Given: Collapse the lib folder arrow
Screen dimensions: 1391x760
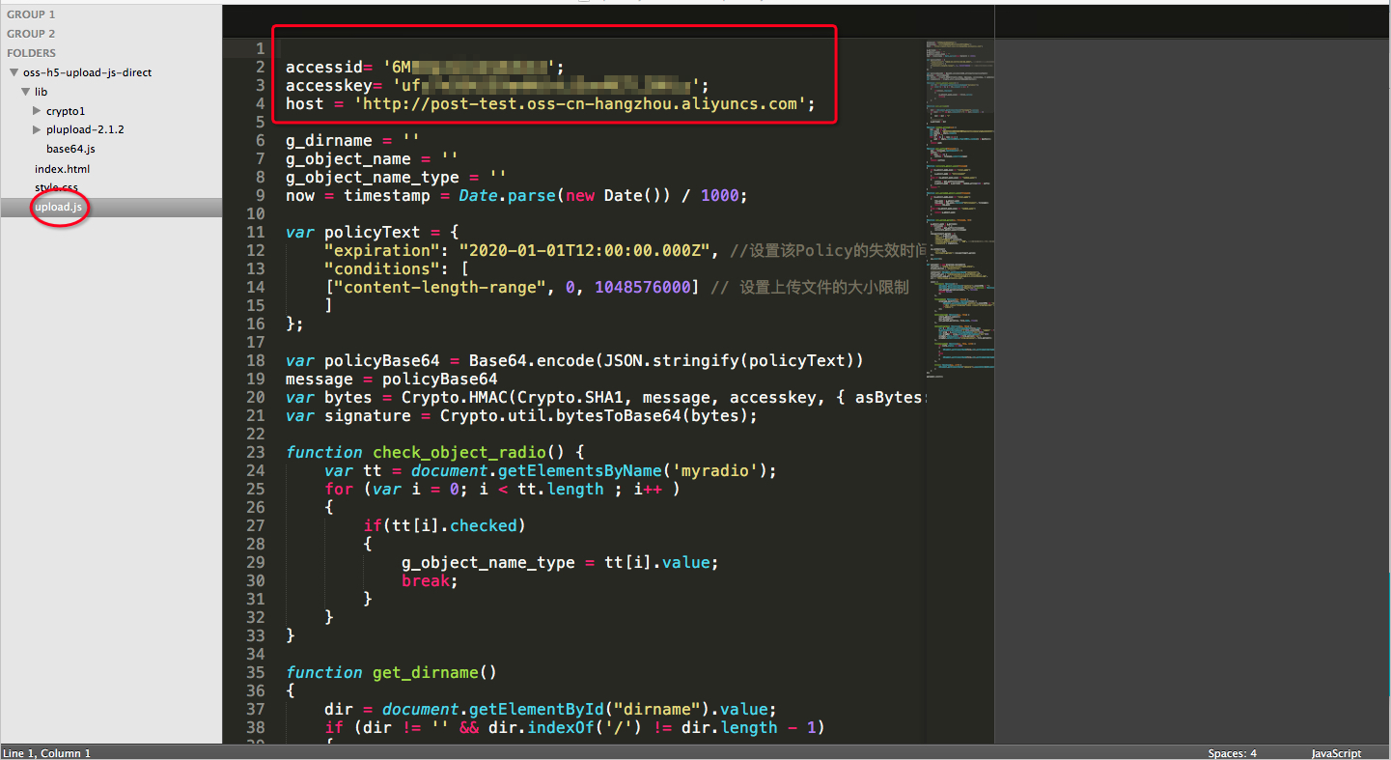Looking at the screenshot, I should click(26, 92).
